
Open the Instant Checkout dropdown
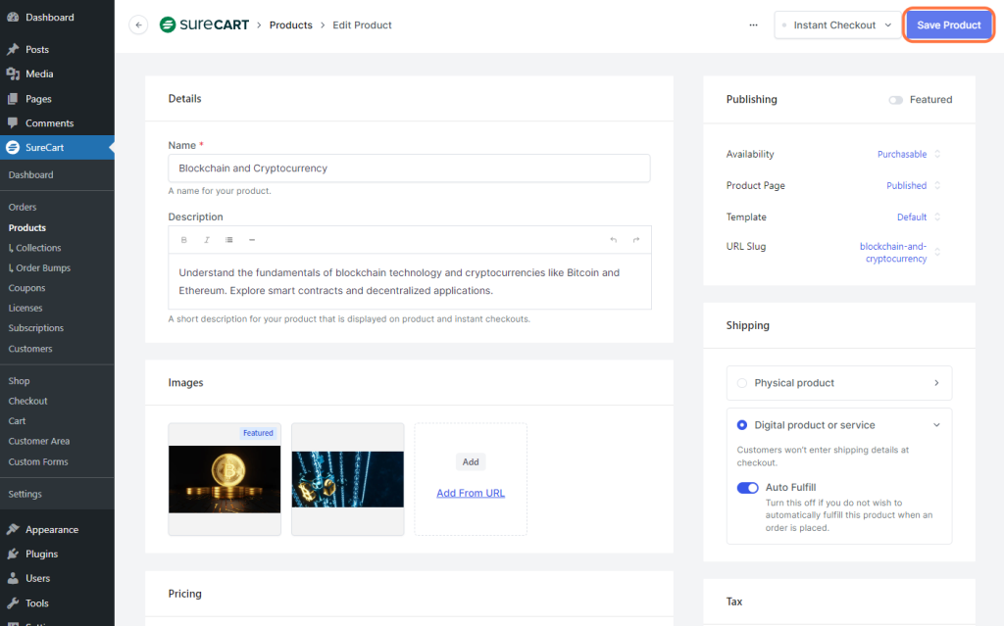click(x=835, y=25)
